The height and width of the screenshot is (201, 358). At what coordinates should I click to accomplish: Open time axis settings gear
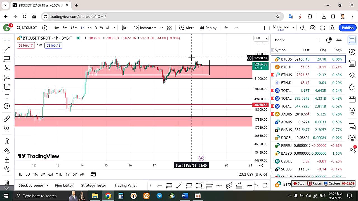tap(261, 165)
